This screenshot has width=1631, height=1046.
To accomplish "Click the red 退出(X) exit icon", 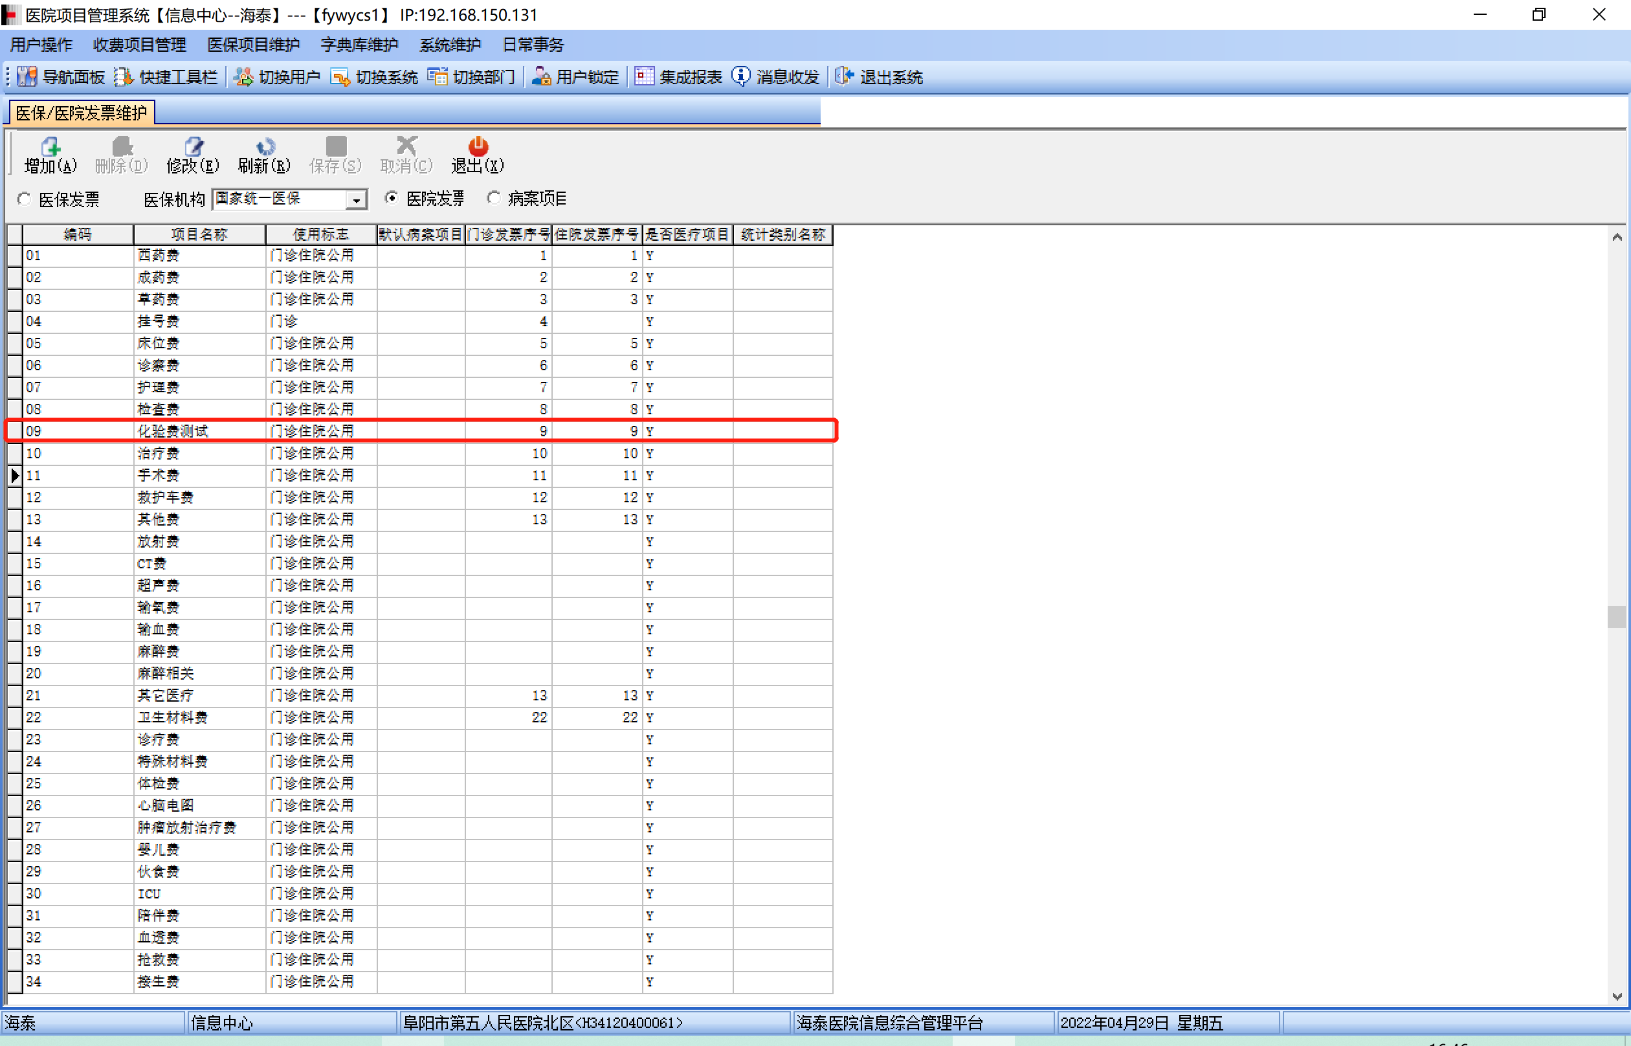I will click(478, 147).
